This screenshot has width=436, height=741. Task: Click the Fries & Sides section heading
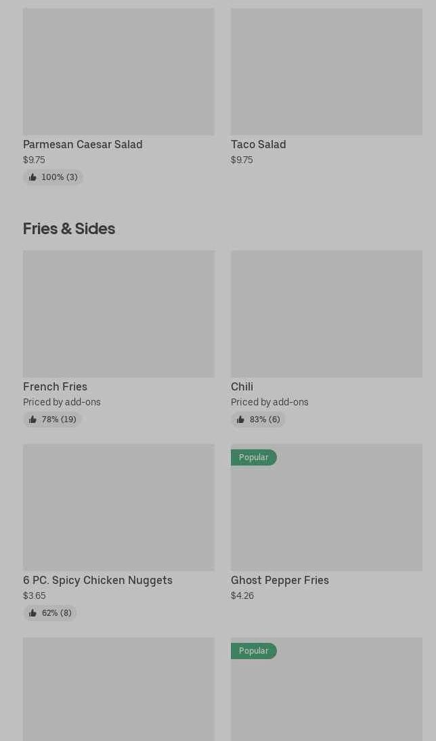[69, 229]
